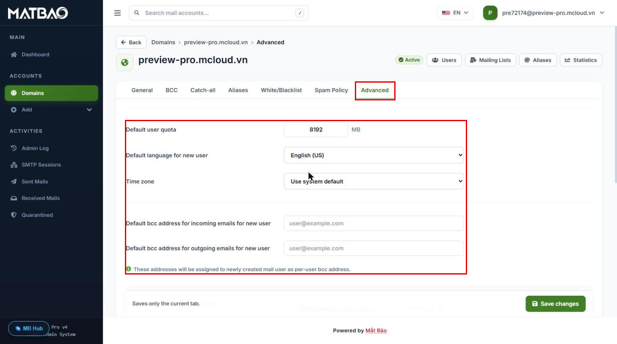Open the Default language for new user dropdown

pos(374,155)
